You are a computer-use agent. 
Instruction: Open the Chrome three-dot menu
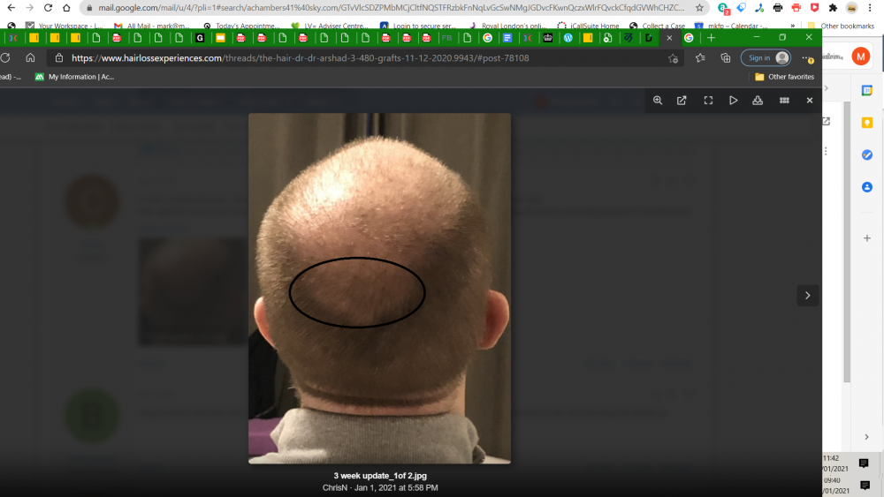point(870,8)
